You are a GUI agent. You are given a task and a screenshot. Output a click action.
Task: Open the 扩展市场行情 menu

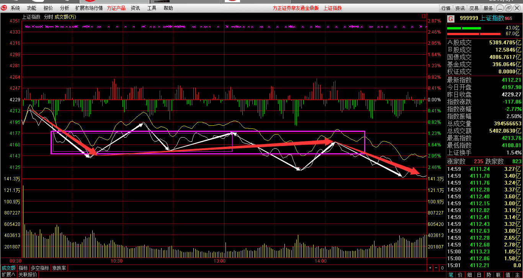coord(89,8)
